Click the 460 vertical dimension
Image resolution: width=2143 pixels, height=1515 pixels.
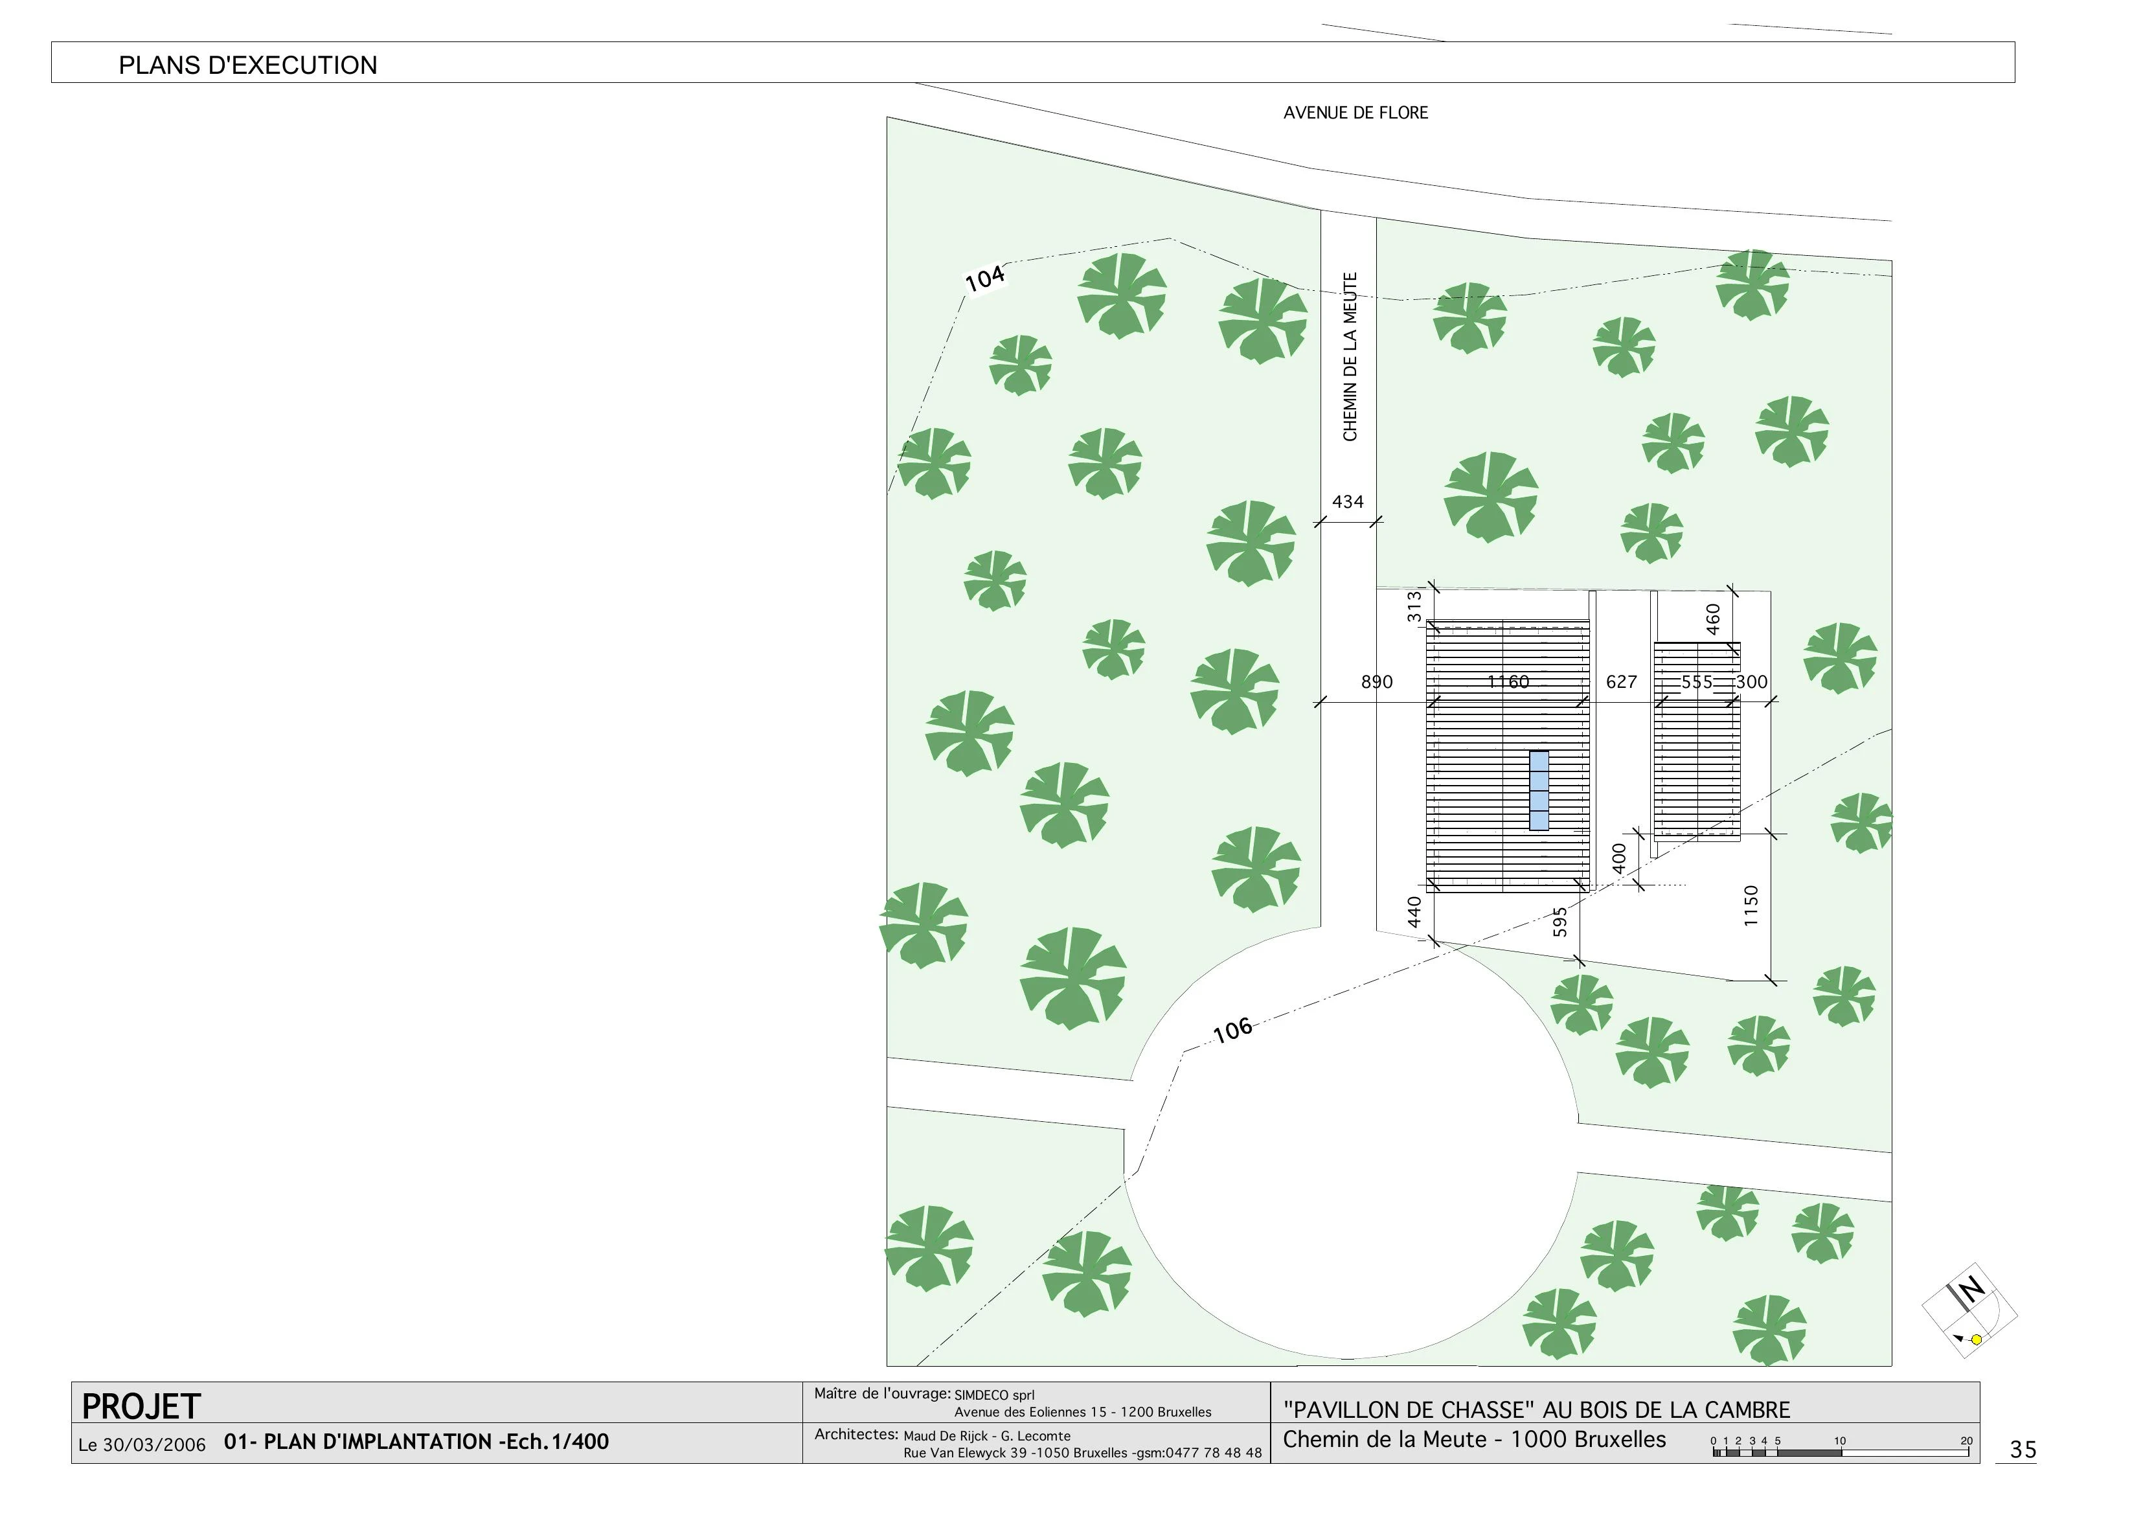click(1713, 619)
